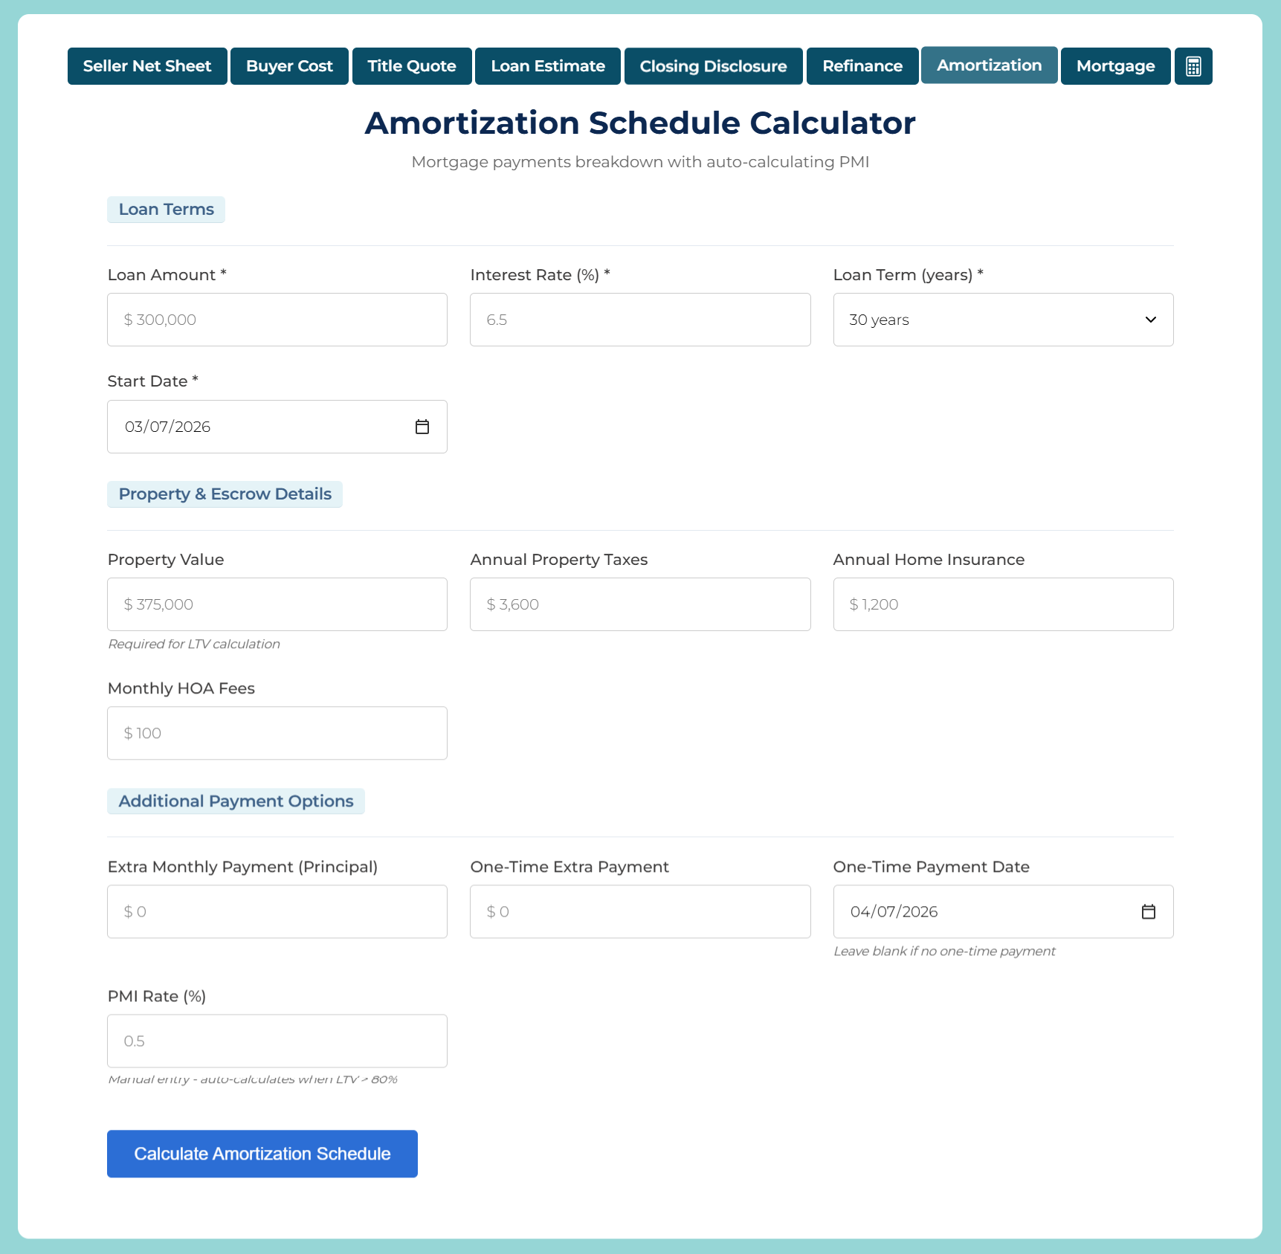
Task: Expand the Loan Term years dropdown
Action: coord(1002,320)
